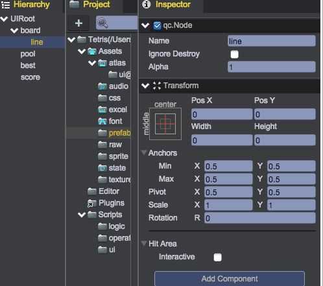Select the state folder icon
Screen dimensions: 323x286
pyautogui.click(x=102, y=168)
